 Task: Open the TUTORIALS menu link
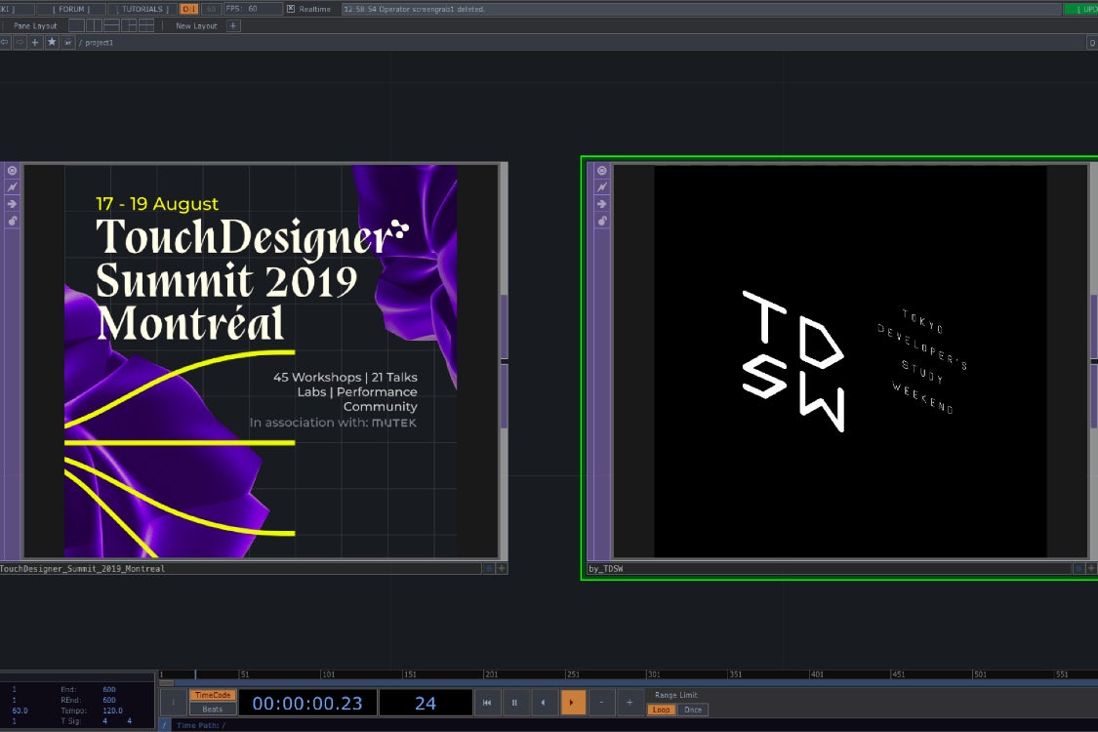142,9
